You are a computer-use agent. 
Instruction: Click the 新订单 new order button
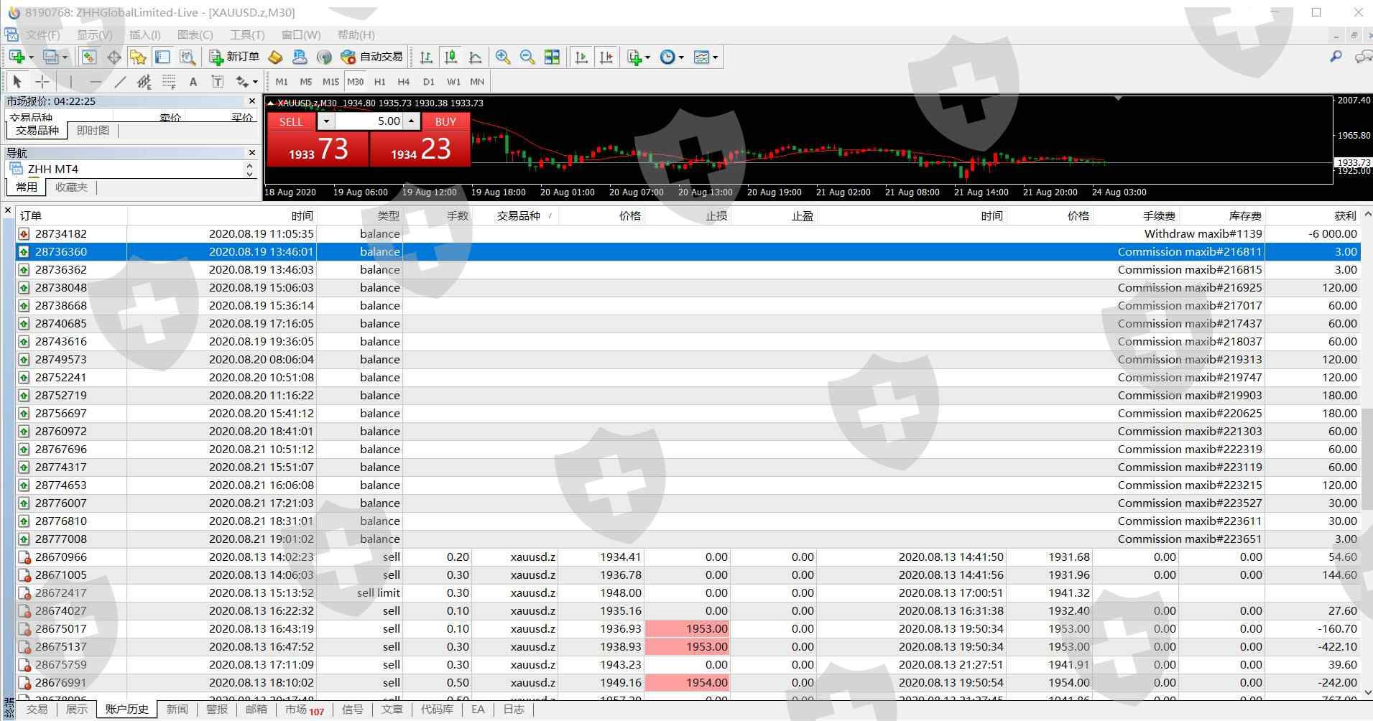(234, 57)
